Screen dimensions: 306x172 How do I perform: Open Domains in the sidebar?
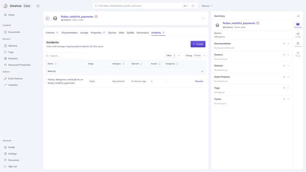click(x=11, y=58)
